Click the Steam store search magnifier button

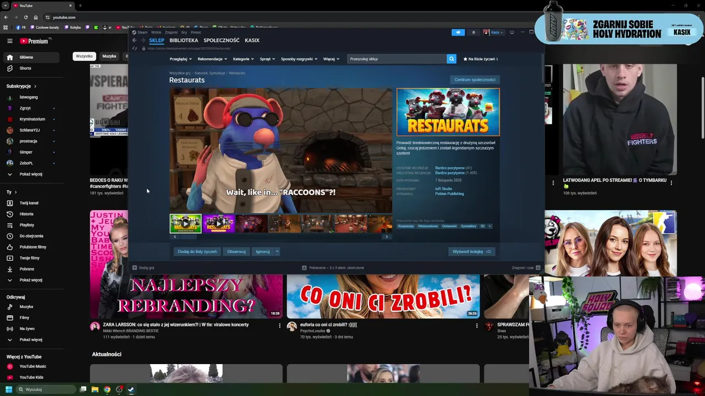(451, 59)
